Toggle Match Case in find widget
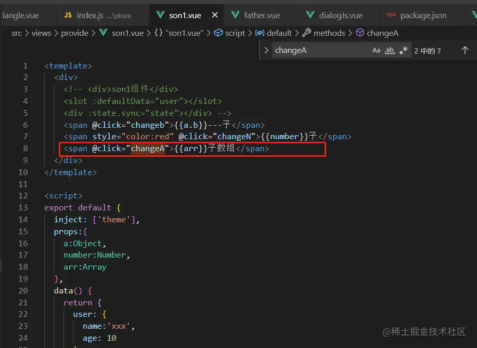 coord(376,50)
